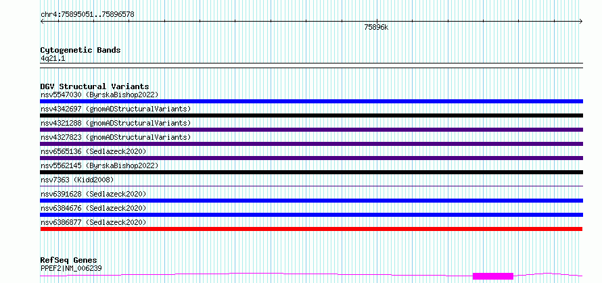
Task: Click the blue bar under nsv5547030
Action: [x=311, y=101]
